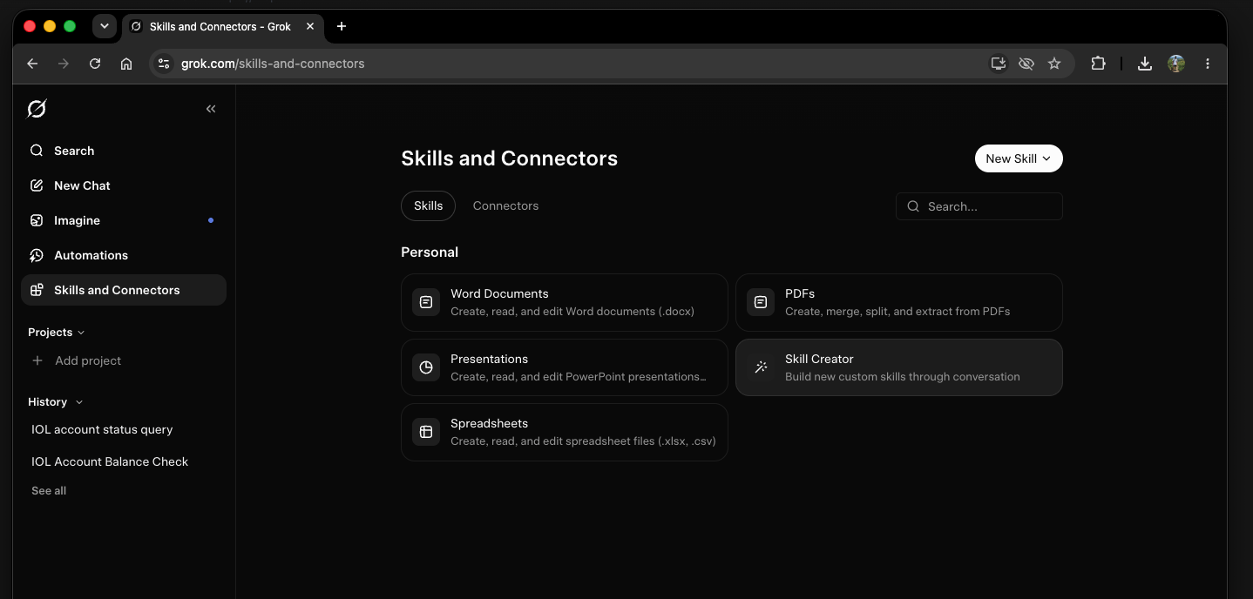Collapse the History section chevron

coord(79,402)
